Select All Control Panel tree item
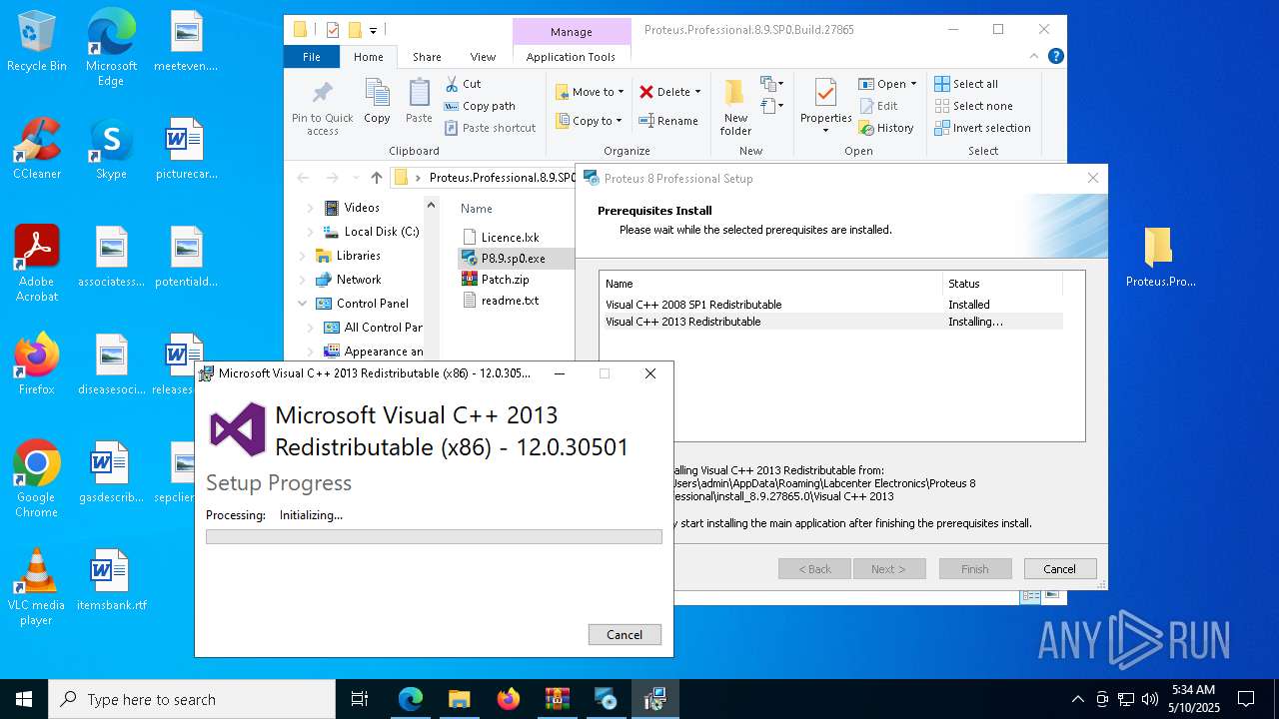This screenshot has height=719, width=1279. (x=373, y=328)
